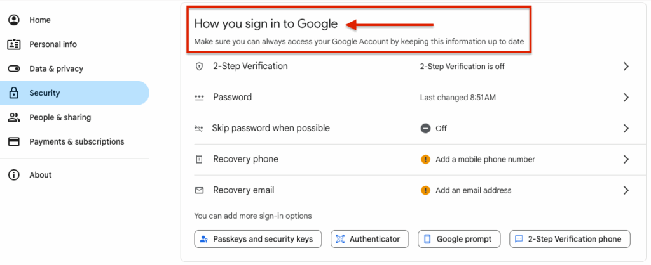
Task: Open the Recovery email row chevron
Action: (x=626, y=190)
